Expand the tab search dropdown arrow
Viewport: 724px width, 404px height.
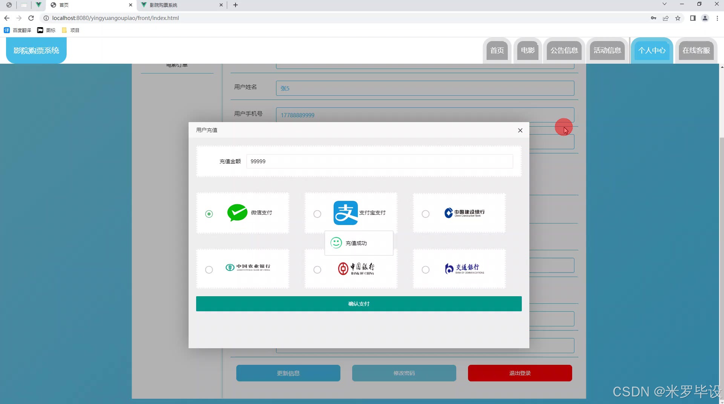664,4
